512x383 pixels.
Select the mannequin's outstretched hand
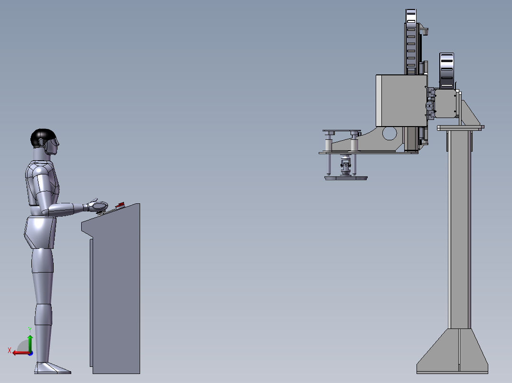coord(98,206)
